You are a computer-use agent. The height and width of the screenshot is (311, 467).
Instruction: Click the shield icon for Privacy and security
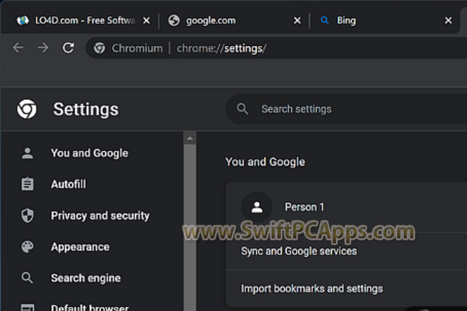point(27,216)
